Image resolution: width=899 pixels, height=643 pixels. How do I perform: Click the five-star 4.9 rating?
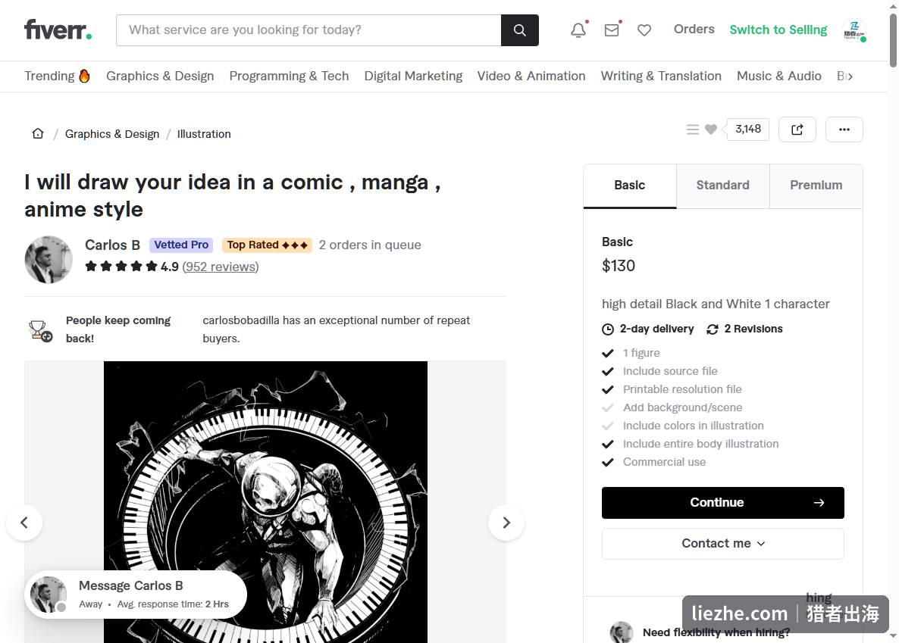click(x=131, y=267)
